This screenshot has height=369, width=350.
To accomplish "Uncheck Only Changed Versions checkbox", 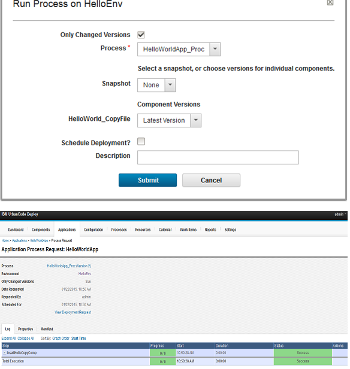I will click(x=142, y=35).
